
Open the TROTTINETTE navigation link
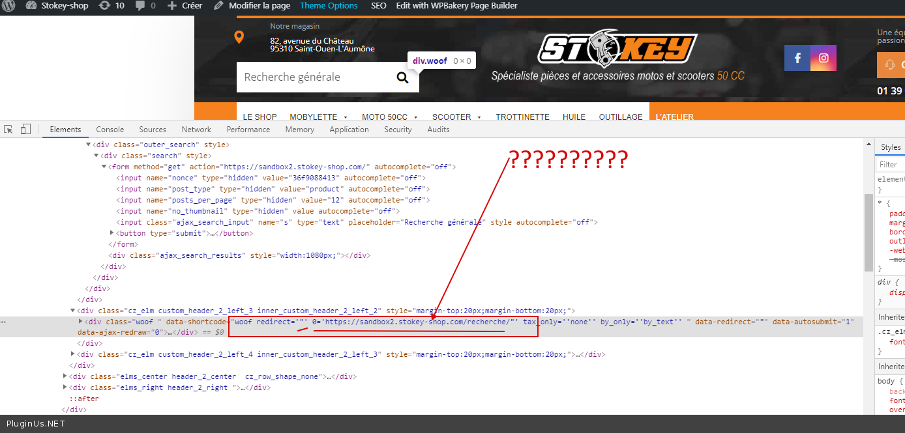[522, 117]
